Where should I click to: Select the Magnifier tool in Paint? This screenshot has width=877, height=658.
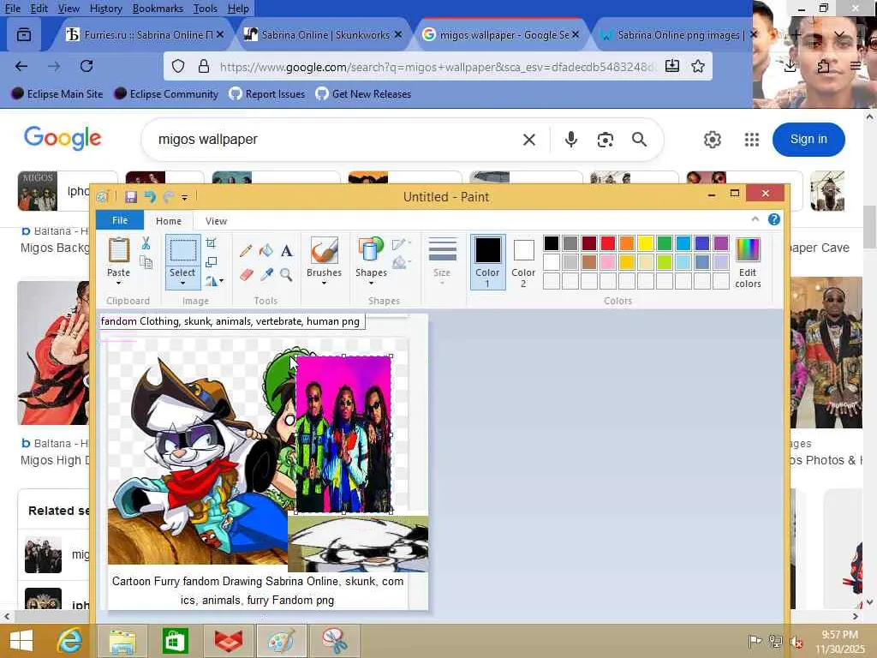(286, 274)
